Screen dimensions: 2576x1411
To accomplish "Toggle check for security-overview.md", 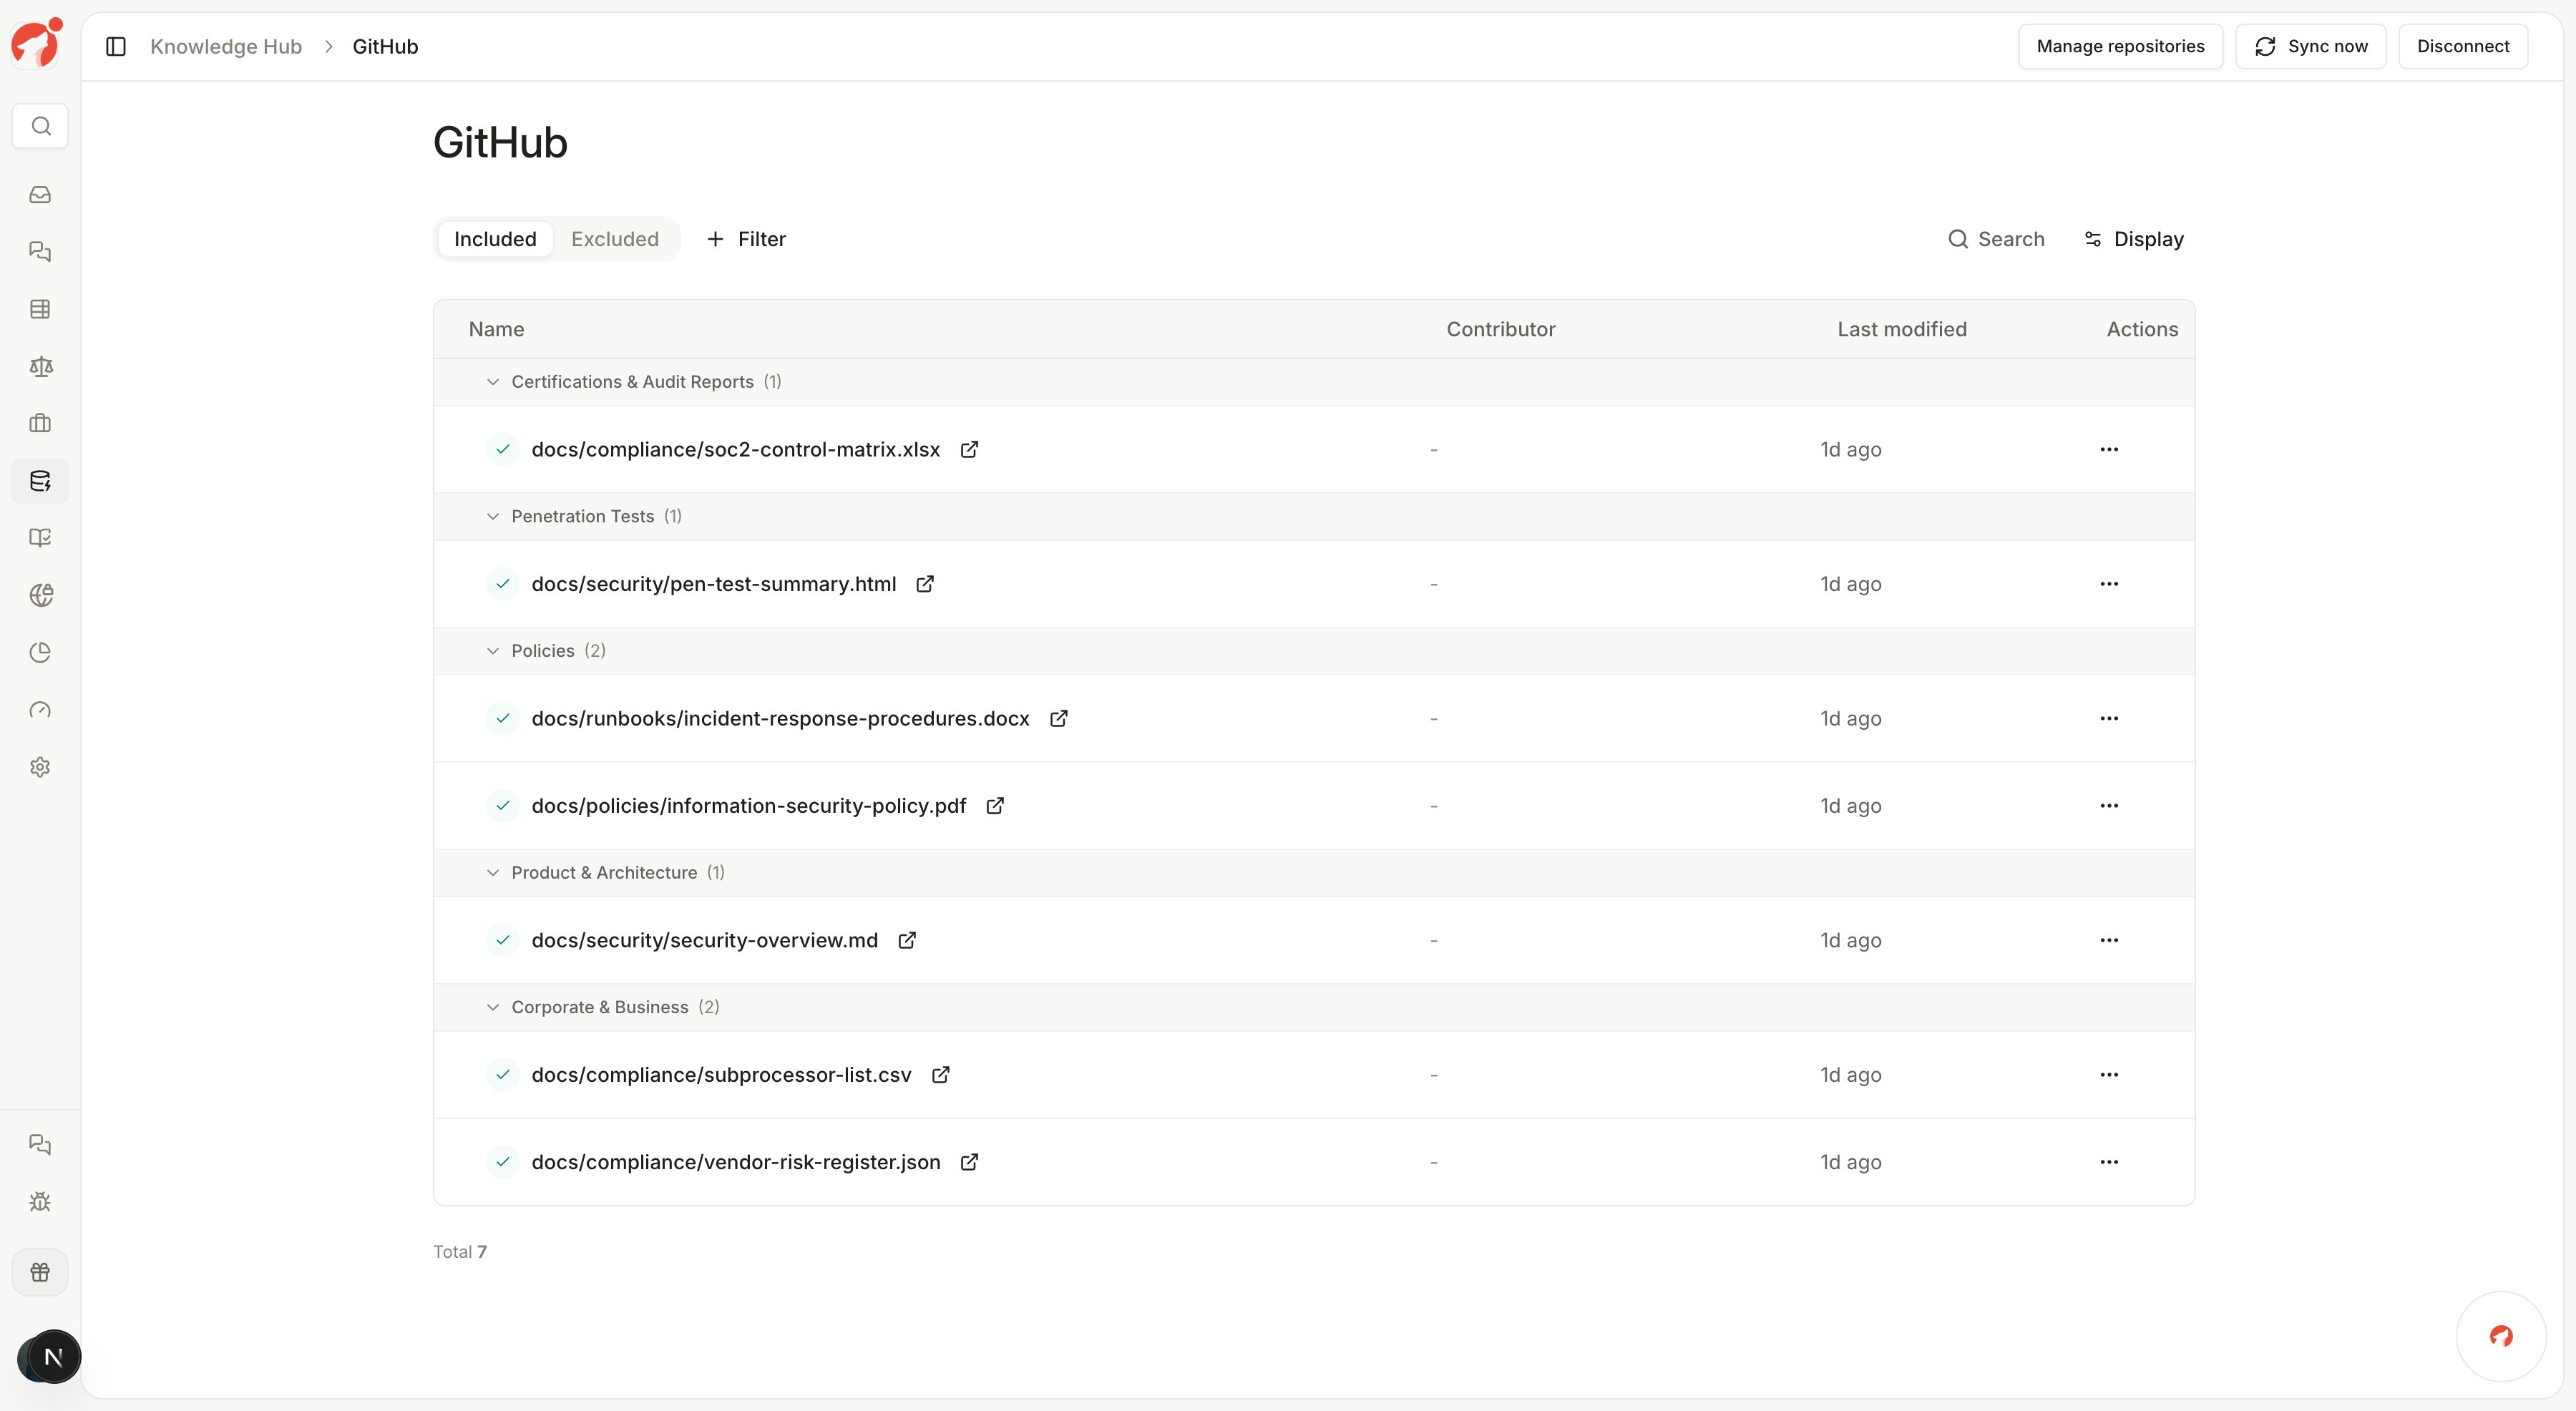I will [503, 940].
